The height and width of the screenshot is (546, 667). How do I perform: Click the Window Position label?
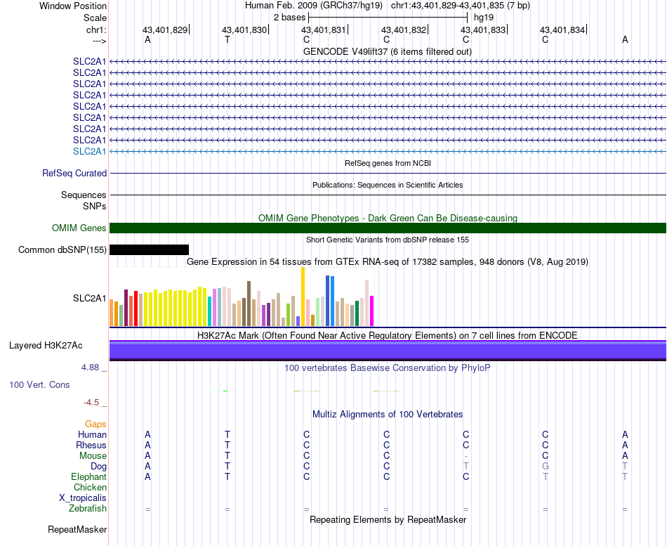pos(73,6)
